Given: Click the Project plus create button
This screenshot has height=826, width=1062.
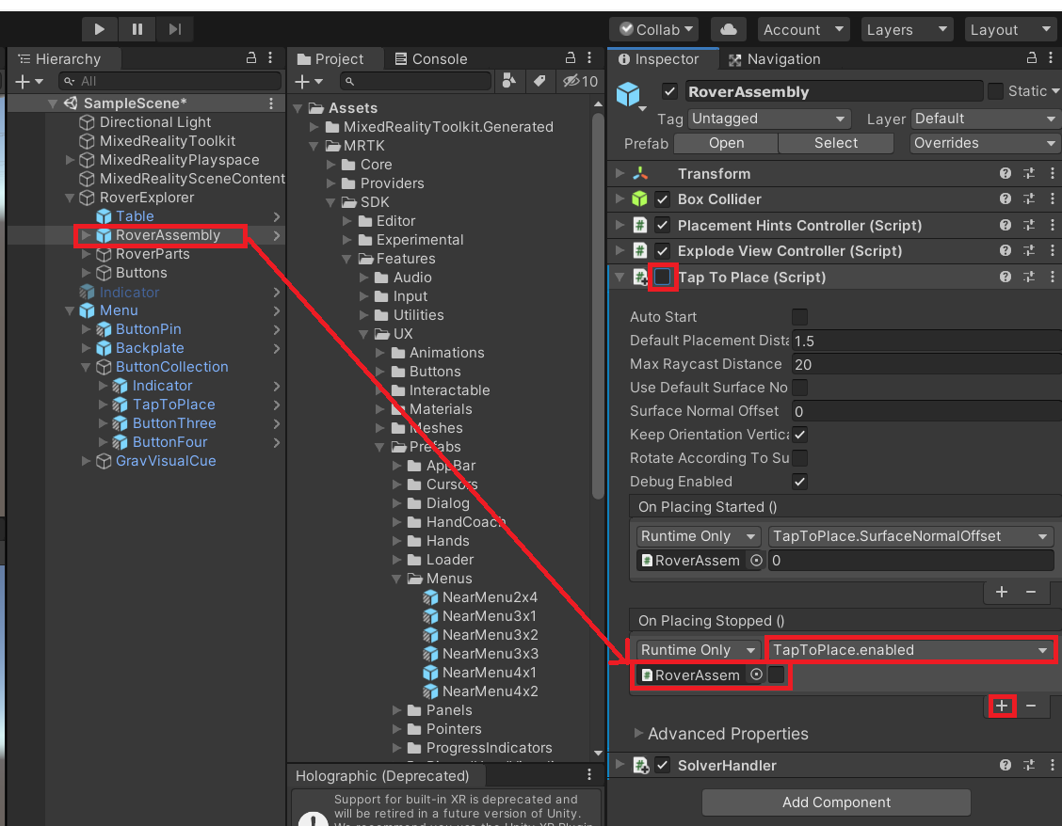Looking at the screenshot, I should pyautogui.click(x=309, y=81).
